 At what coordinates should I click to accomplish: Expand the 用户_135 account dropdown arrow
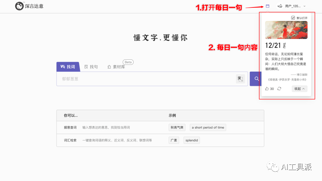pos(305,6)
